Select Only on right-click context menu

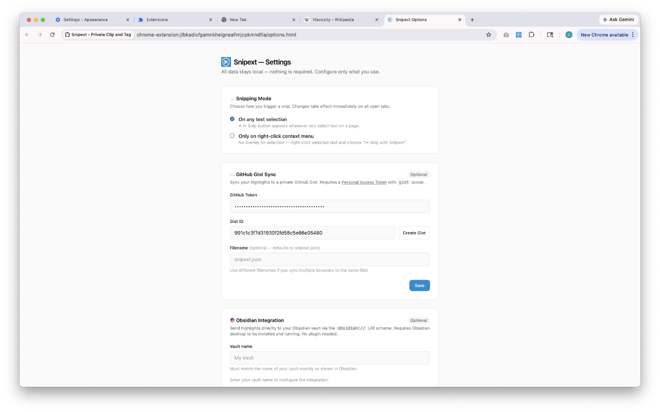[232, 136]
